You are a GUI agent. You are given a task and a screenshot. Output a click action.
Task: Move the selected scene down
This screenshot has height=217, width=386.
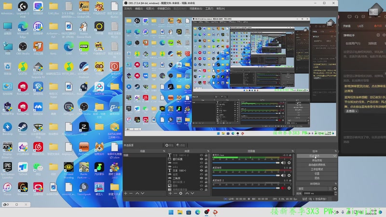point(142,194)
